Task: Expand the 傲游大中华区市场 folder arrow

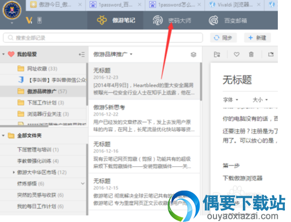Action: tap(14, 172)
